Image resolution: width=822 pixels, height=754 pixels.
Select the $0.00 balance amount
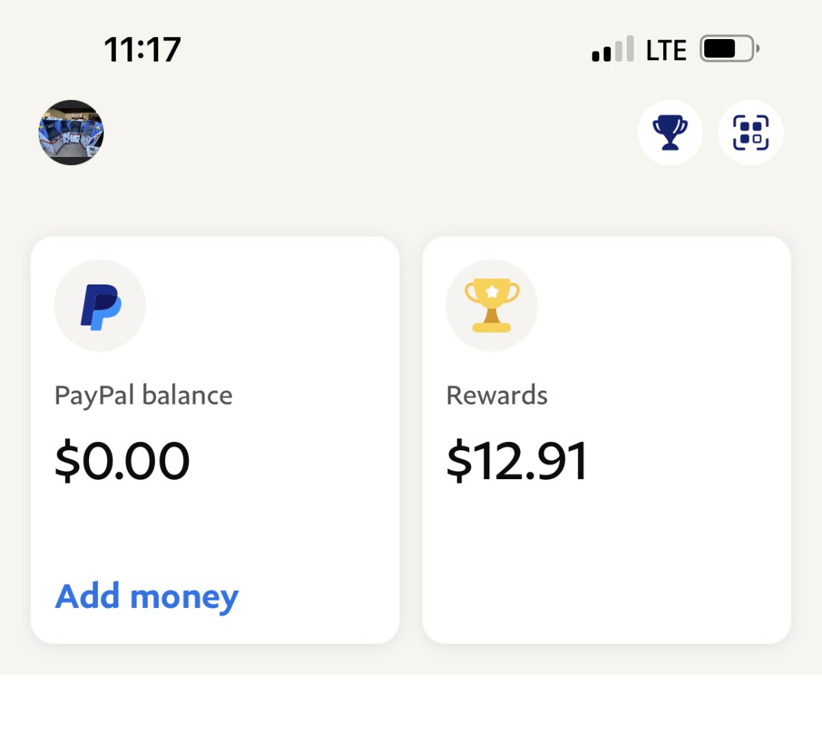[122, 461]
